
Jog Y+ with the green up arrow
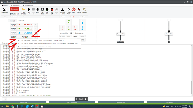coord(69,22)
